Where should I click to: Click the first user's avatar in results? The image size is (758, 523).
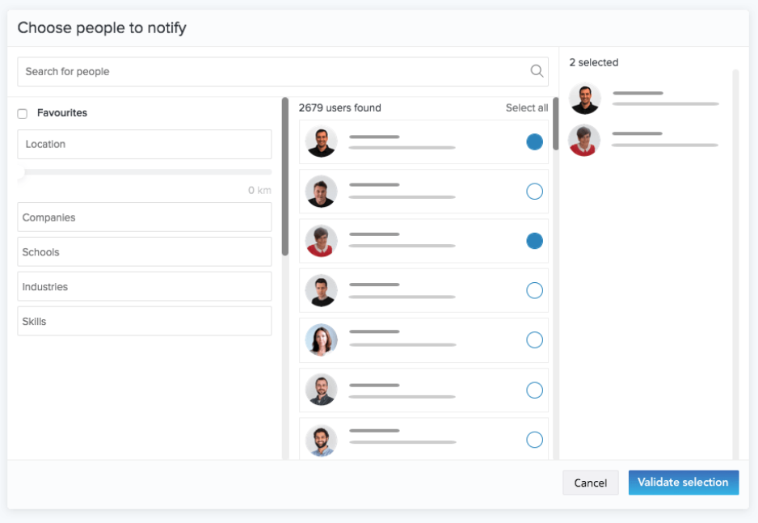[321, 142]
